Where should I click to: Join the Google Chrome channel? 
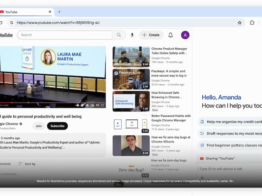pyautogui.click(x=38, y=126)
